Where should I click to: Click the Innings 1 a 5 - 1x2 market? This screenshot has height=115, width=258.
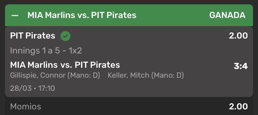(46, 51)
